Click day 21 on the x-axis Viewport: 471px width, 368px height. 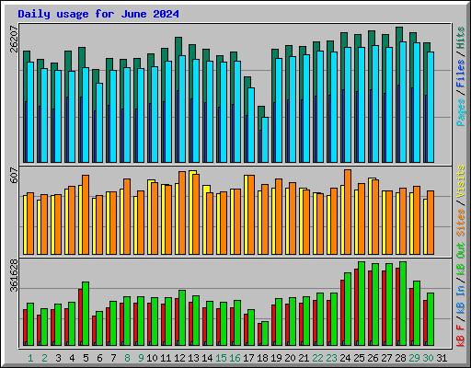[304, 358]
